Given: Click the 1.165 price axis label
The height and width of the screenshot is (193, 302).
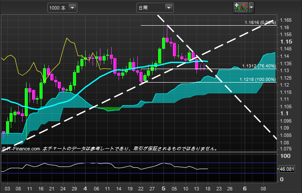Looking at the screenshot, I should click(286, 20).
